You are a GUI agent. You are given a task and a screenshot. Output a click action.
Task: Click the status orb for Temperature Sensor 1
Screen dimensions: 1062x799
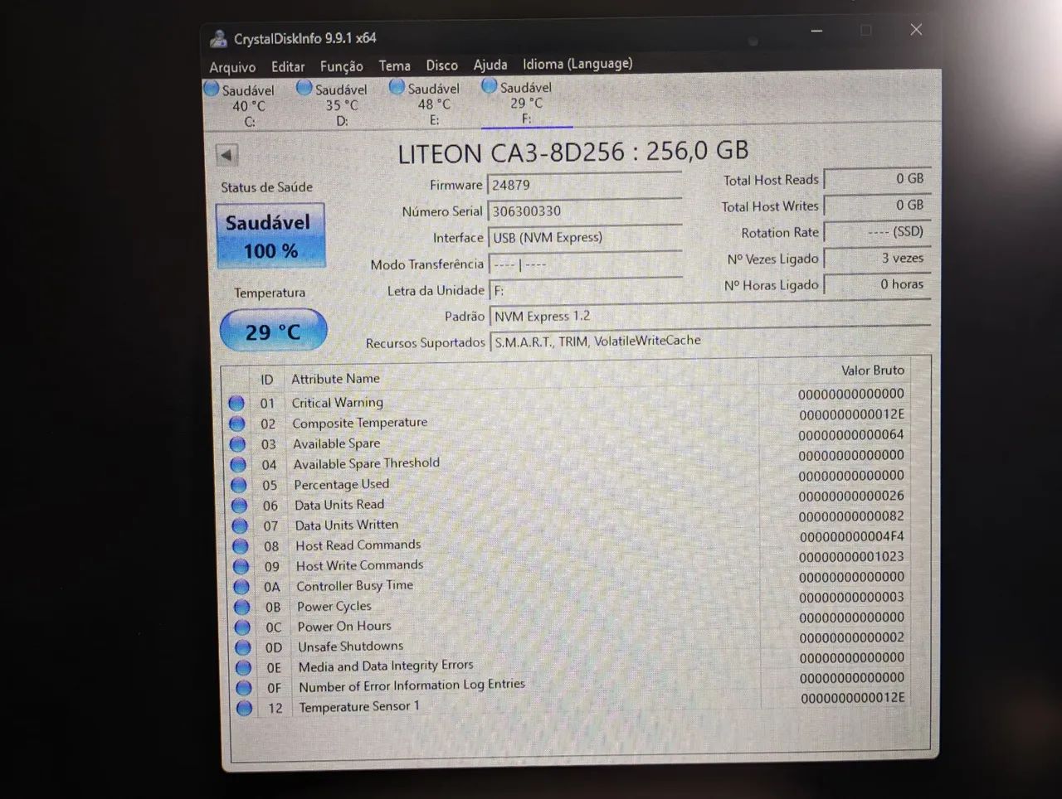244,708
